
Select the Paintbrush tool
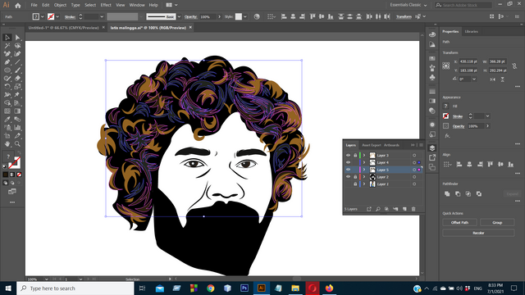[17, 70]
